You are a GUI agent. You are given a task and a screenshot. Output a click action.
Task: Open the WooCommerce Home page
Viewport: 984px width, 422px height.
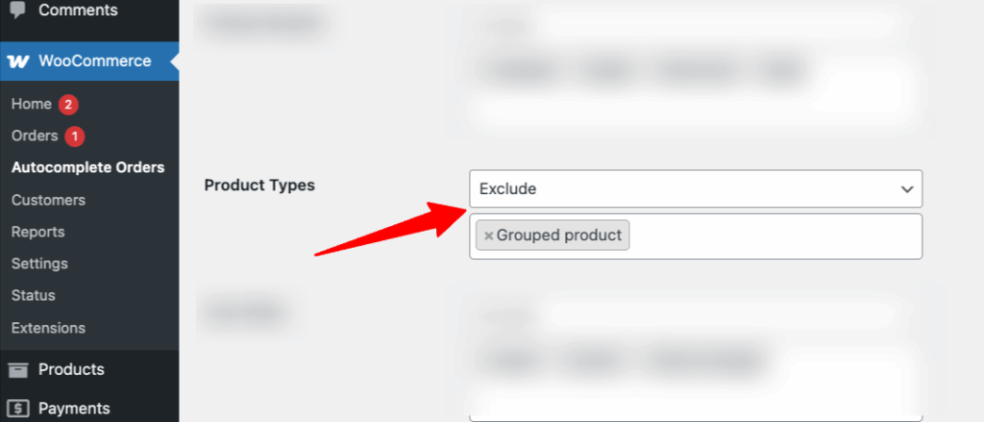[x=32, y=104]
